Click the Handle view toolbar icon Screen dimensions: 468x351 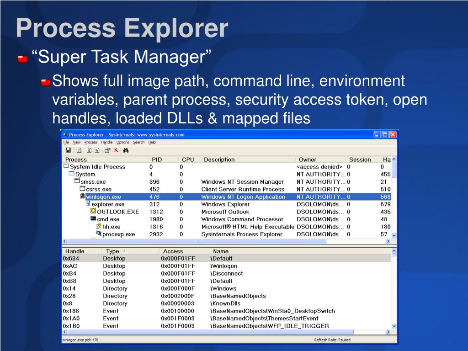coord(97,150)
